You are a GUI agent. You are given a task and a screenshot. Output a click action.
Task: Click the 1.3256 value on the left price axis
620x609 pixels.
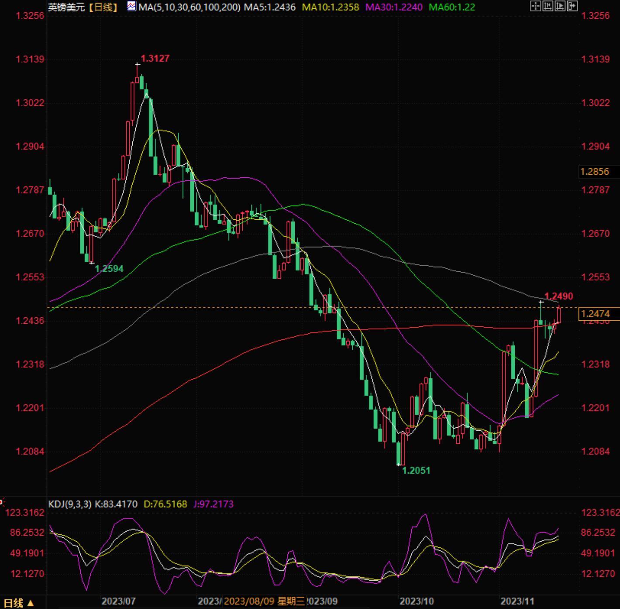pyautogui.click(x=30, y=16)
